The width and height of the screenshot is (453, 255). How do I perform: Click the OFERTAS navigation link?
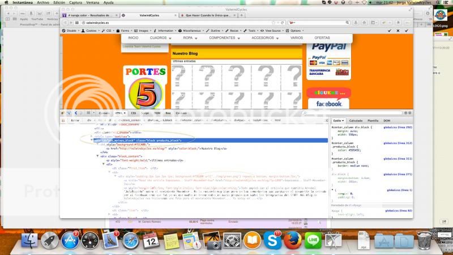pyautogui.click(x=322, y=37)
